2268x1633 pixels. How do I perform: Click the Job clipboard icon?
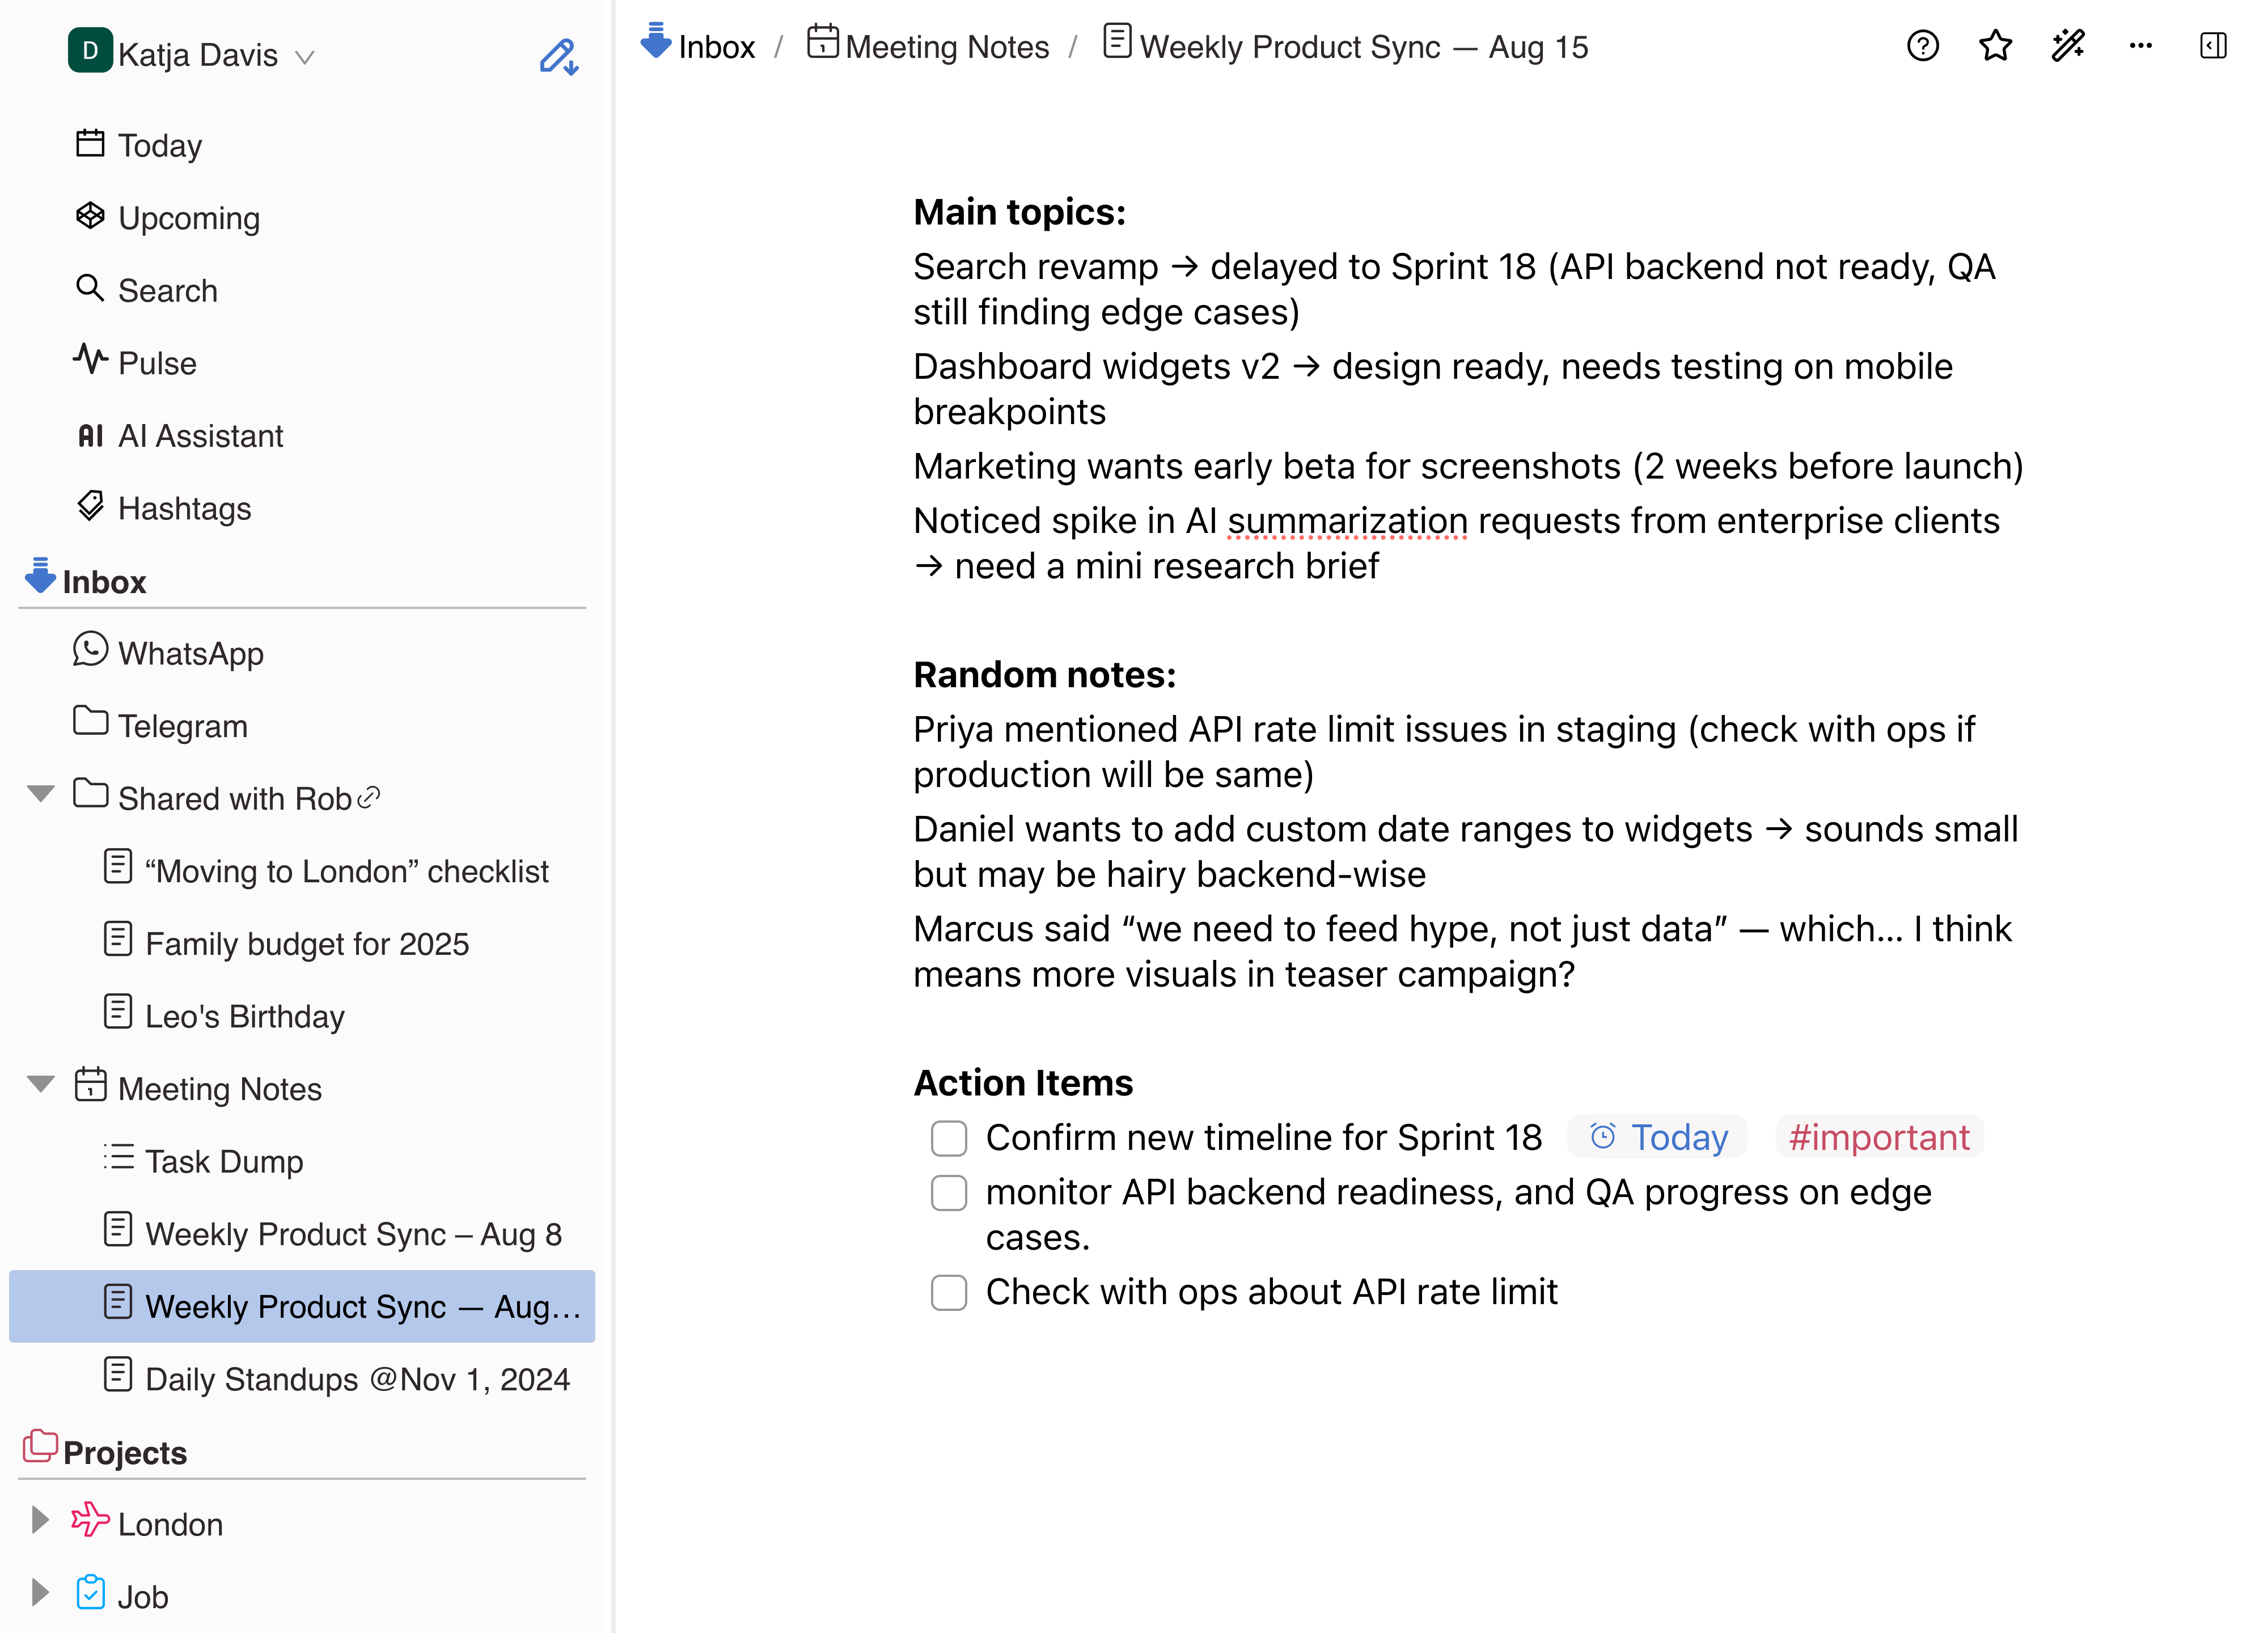[x=90, y=1593]
